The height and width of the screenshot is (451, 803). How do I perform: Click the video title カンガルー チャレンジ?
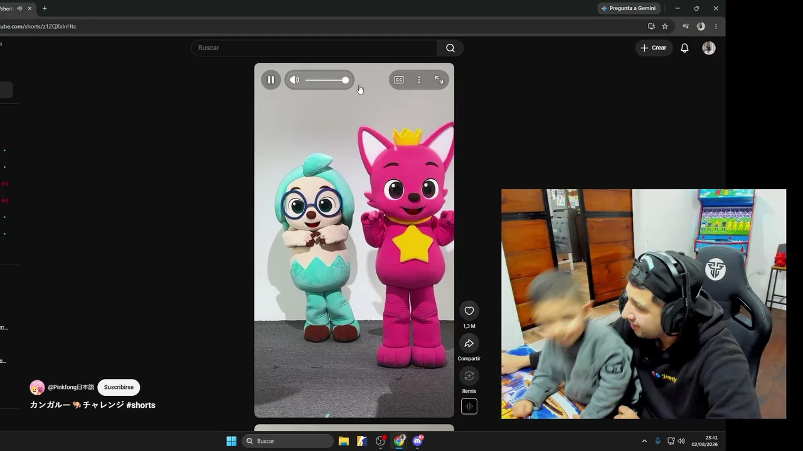click(x=77, y=405)
